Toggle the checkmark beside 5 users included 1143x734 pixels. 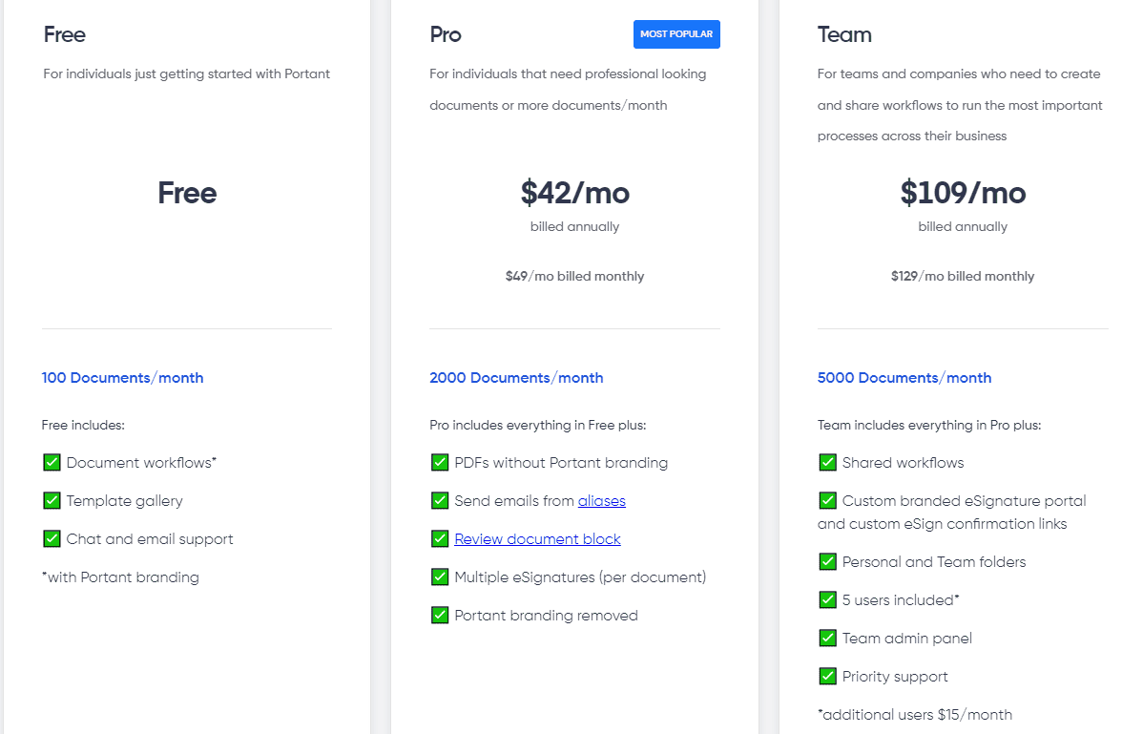click(827, 599)
